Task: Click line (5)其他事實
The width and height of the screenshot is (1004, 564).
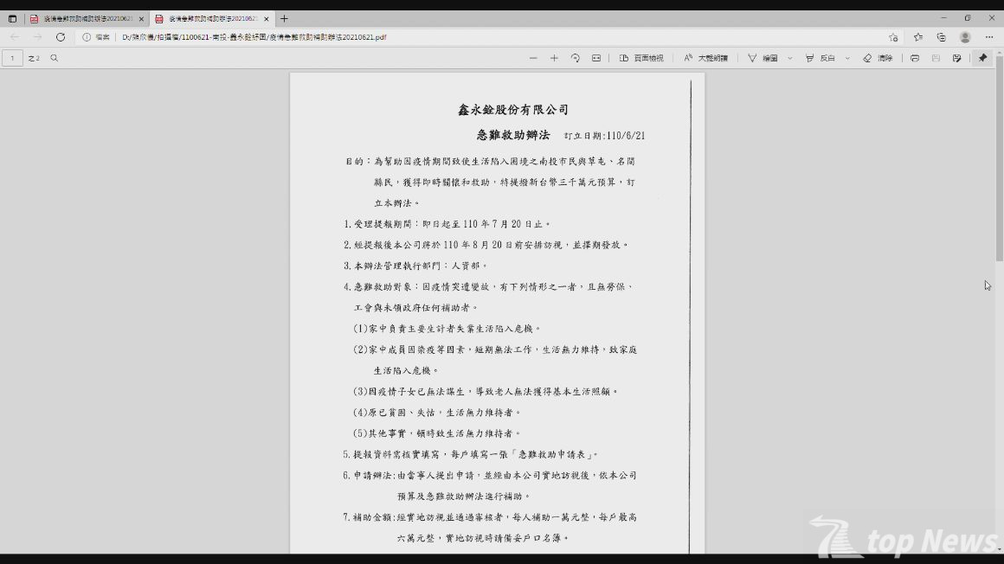Action: tap(437, 433)
